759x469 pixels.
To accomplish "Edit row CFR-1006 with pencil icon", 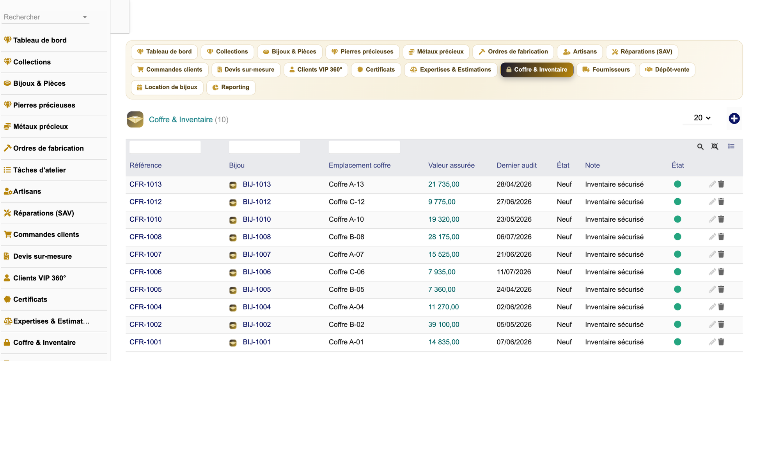I will click(x=712, y=272).
